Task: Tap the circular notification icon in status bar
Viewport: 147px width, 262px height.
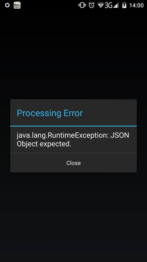Action: [x=7, y=5]
